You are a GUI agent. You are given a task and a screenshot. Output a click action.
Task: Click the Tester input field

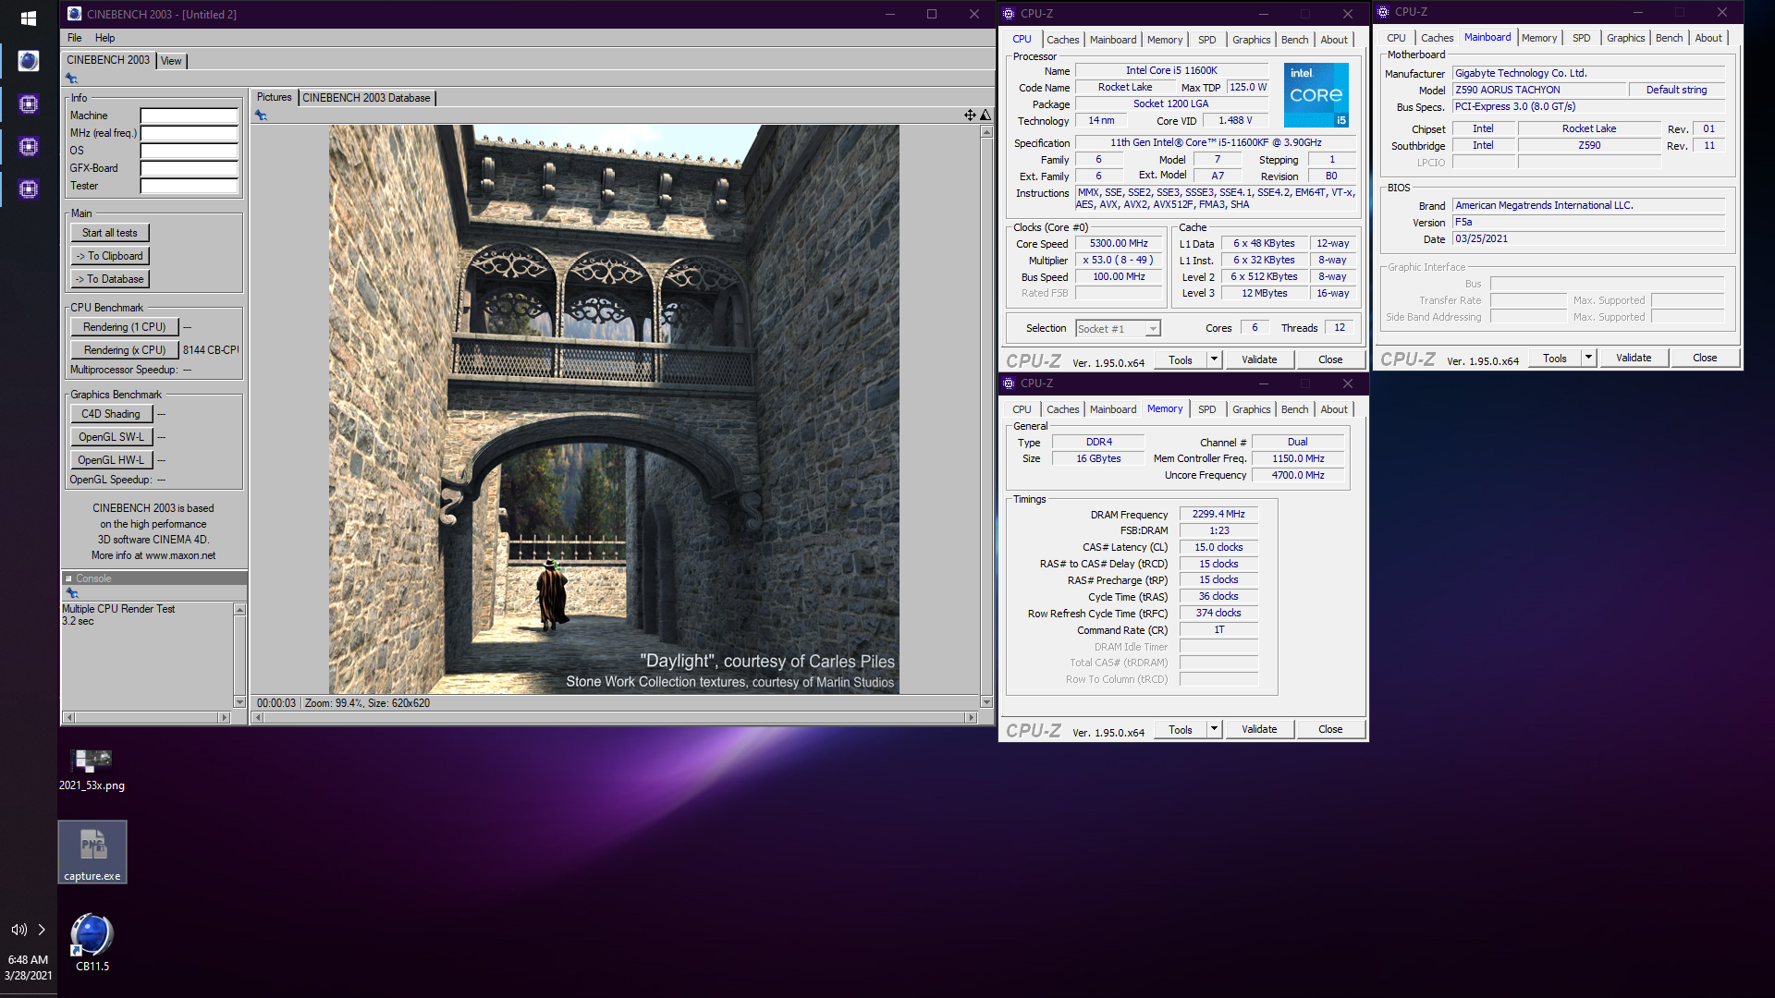tap(190, 186)
